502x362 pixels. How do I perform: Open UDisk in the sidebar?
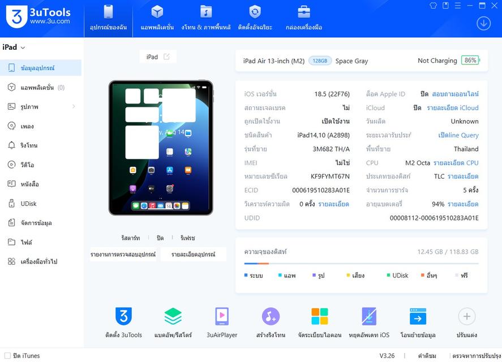coord(41,204)
